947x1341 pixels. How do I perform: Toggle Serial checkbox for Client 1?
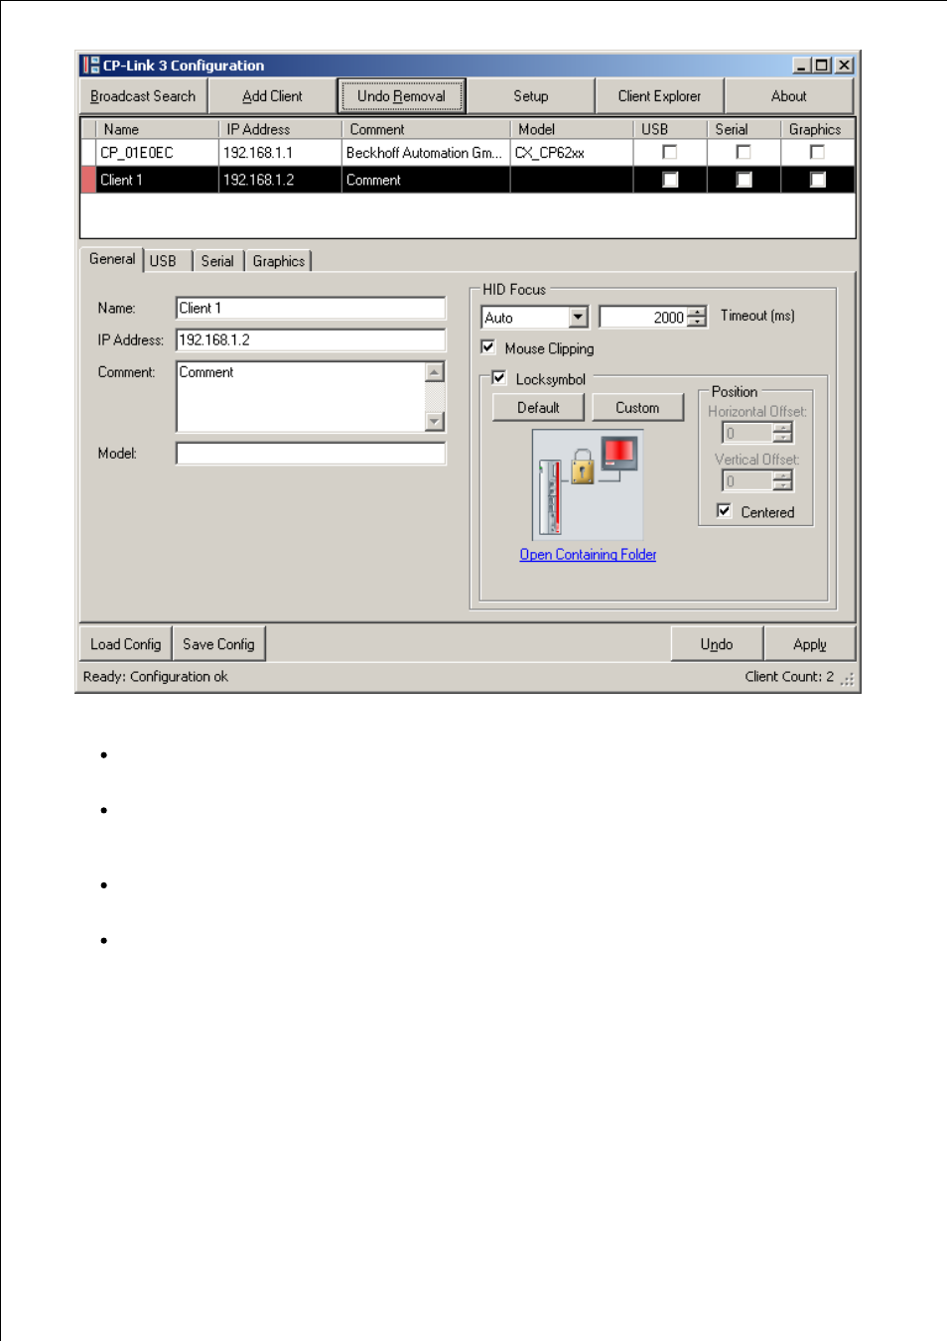click(x=744, y=180)
